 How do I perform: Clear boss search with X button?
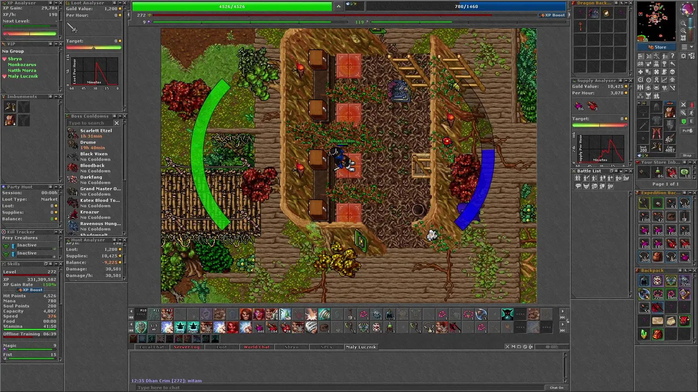117,123
